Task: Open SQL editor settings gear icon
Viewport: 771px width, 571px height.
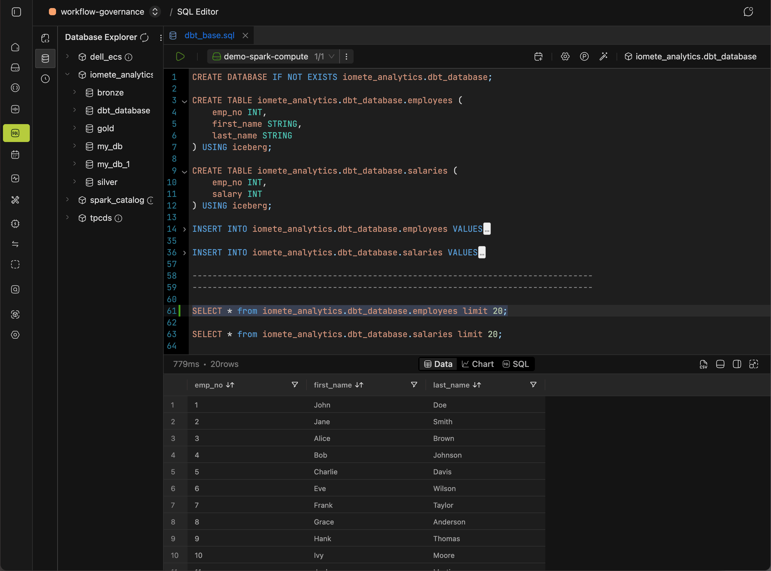Action: (565, 56)
